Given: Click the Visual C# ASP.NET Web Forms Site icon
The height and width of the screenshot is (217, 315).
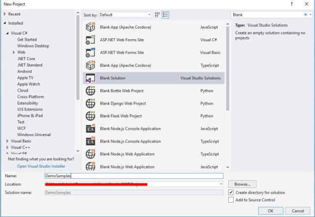Looking at the screenshot, I should tap(91, 40).
